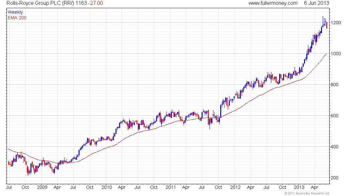Click the 2009 year label on time axis
Viewport: 360px width, 196px height.
(42, 187)
